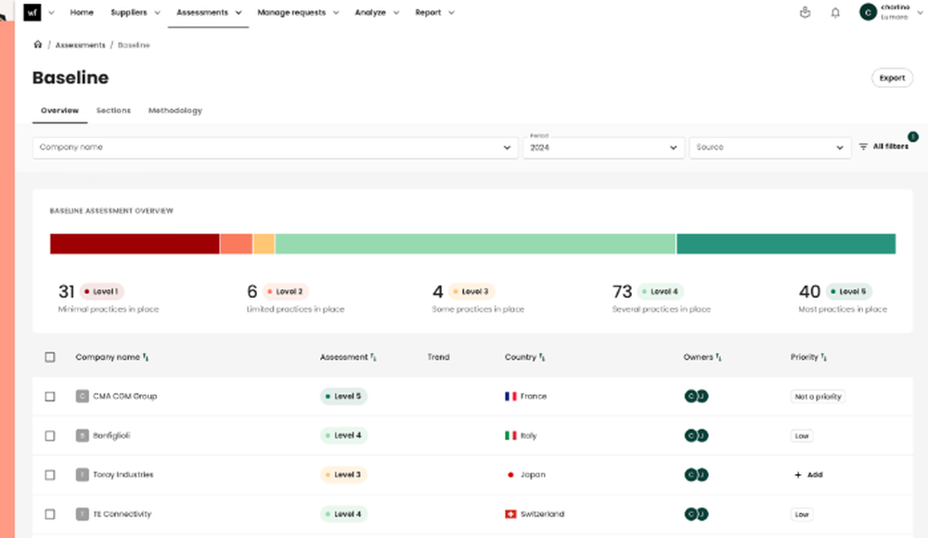Click Add priority for Toray Industries

[809, 474]
